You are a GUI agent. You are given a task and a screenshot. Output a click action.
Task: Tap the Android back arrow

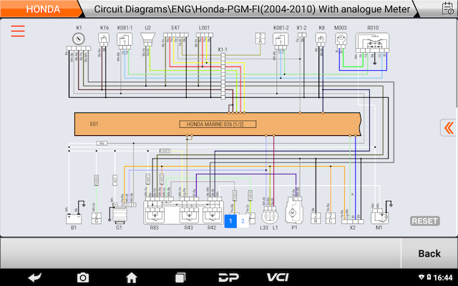pos(35,277)
